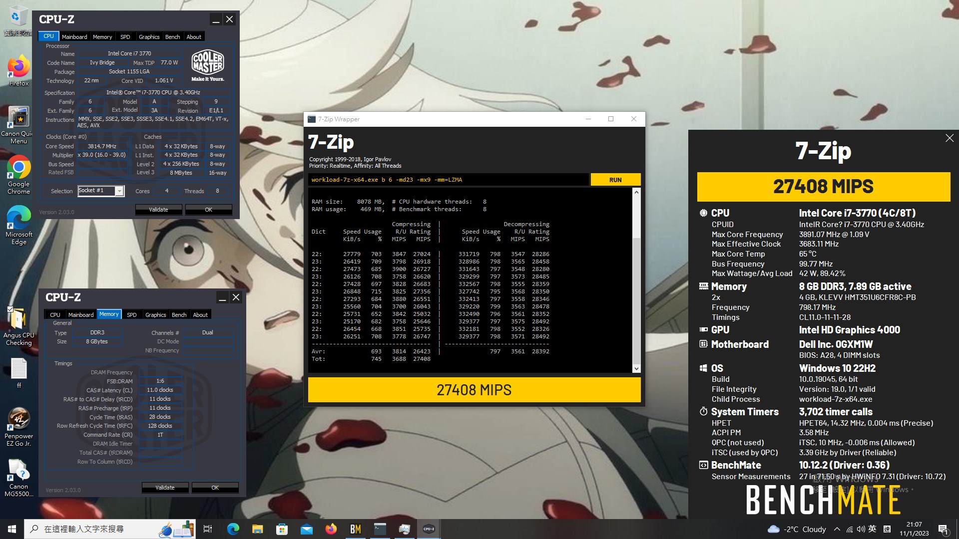The width and height of the screenshot is (959, 539).
Task: Open About tab in top CPU-Z
Action: 194,37
